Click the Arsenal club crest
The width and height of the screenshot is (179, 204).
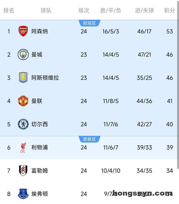(23, 31)
